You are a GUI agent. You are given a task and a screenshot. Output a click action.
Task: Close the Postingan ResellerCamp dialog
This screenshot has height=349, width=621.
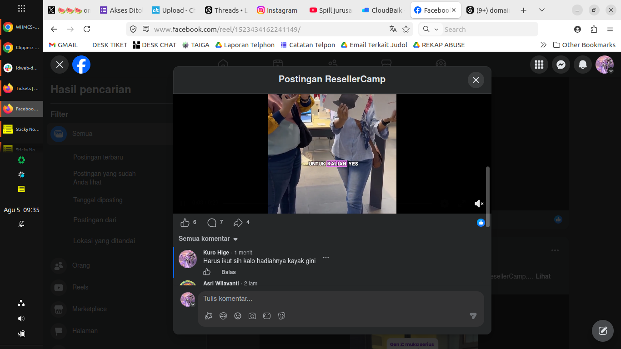(x=476, y=80)
